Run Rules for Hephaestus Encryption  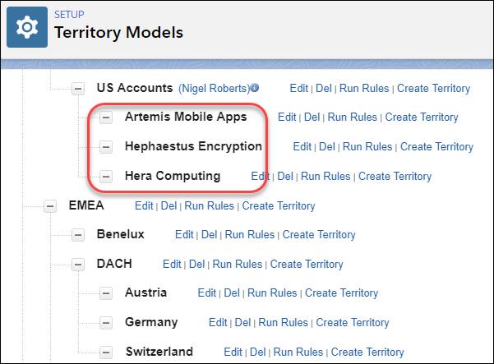coord(367,147)
